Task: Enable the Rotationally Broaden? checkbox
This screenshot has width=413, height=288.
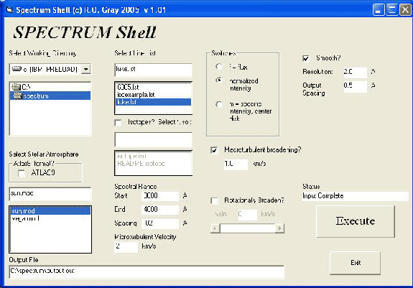Action: pyautogui.click(x=214, y=201)
